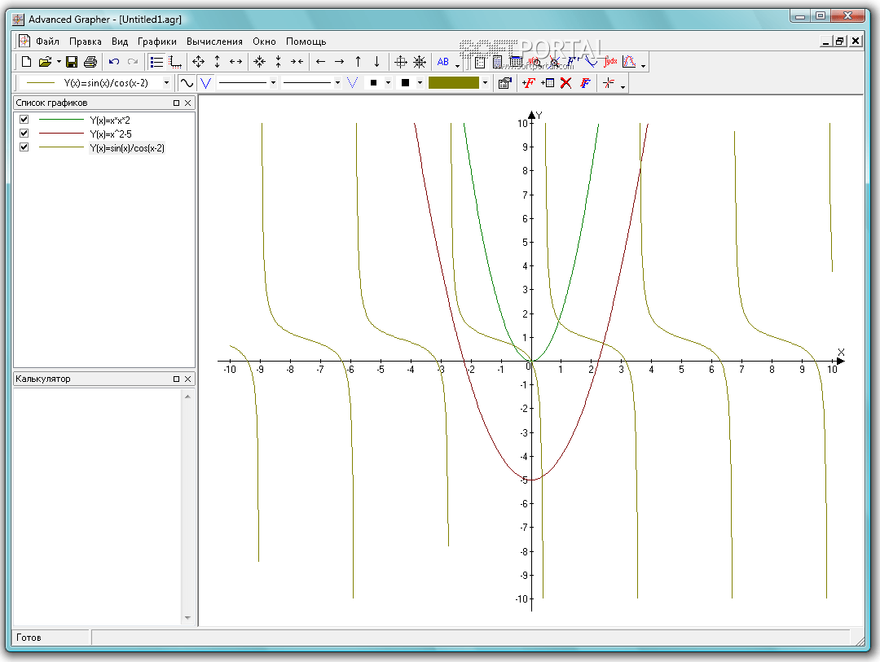This screenshot has height=662, width=880.
Task: Click the calculator scrollbar up arrow
Action: (x=187, y=397)
